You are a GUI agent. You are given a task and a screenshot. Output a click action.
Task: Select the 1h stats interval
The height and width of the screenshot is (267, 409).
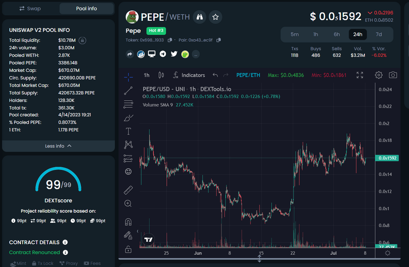[x=316, y=34]
